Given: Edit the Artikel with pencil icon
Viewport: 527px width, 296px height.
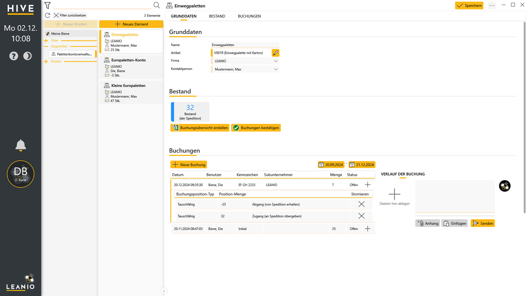Looking at the screenshot, I should tap(275, 53).
